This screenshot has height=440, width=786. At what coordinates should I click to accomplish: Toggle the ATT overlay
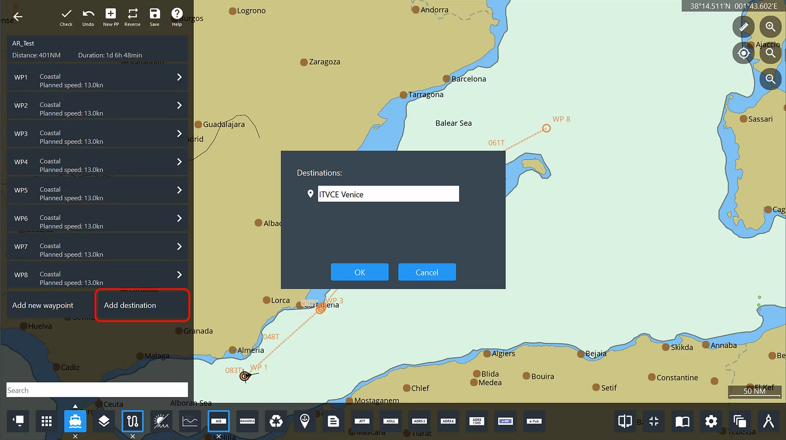[x=362, y=421]
